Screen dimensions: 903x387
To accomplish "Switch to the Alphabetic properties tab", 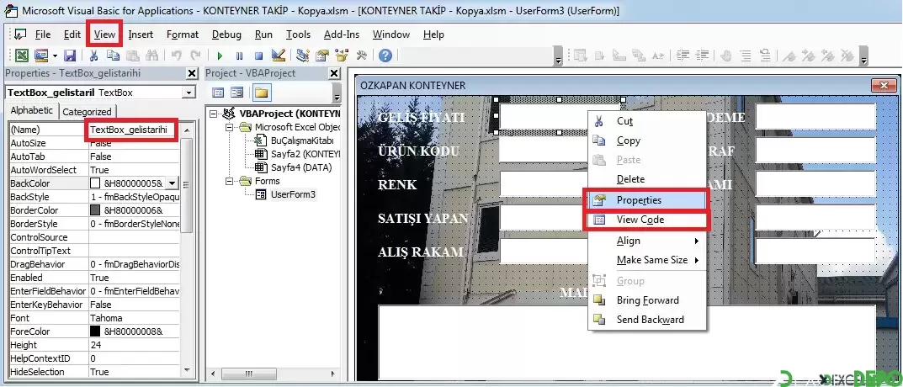I will [x=32, y=110].
